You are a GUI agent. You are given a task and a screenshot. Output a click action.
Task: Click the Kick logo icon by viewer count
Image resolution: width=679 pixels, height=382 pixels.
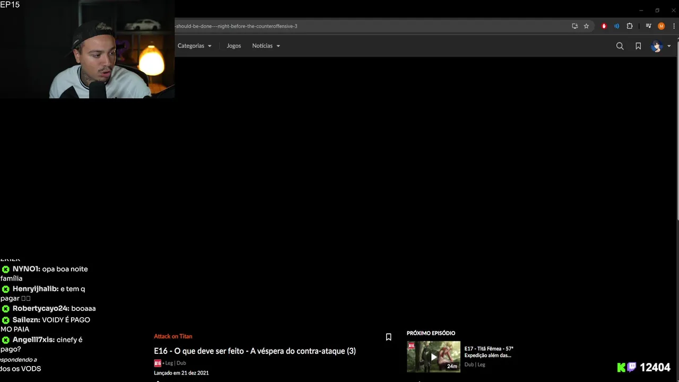pyautogui.click(x=622, y=367)
